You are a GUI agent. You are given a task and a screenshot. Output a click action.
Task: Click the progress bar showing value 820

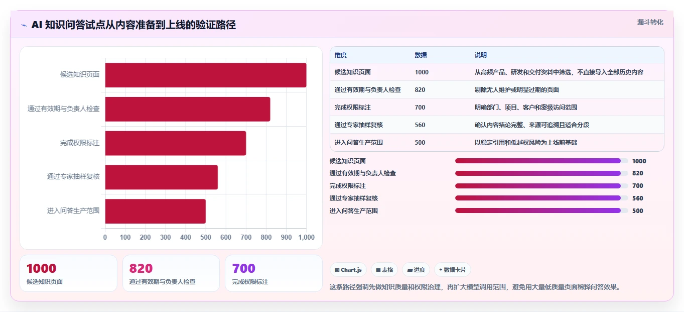click(541, 173)
